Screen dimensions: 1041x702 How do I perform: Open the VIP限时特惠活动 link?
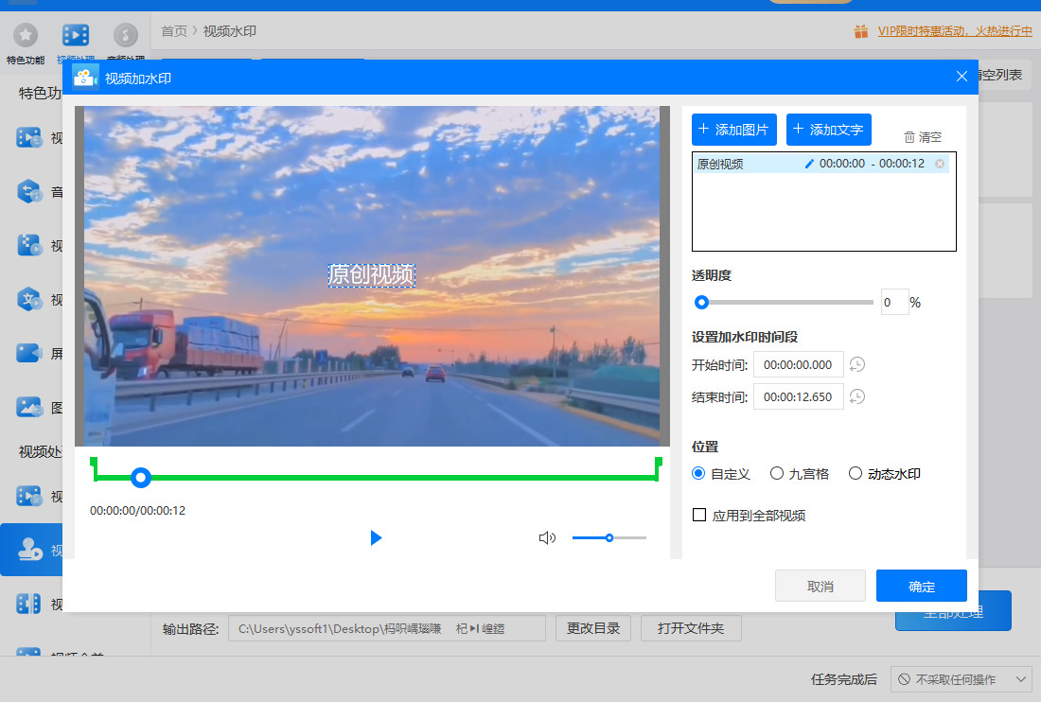click(955, 31)
